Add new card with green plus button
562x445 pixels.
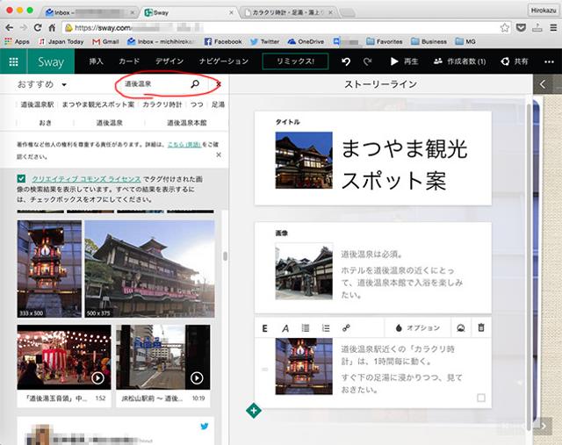(x=254, y=410)
